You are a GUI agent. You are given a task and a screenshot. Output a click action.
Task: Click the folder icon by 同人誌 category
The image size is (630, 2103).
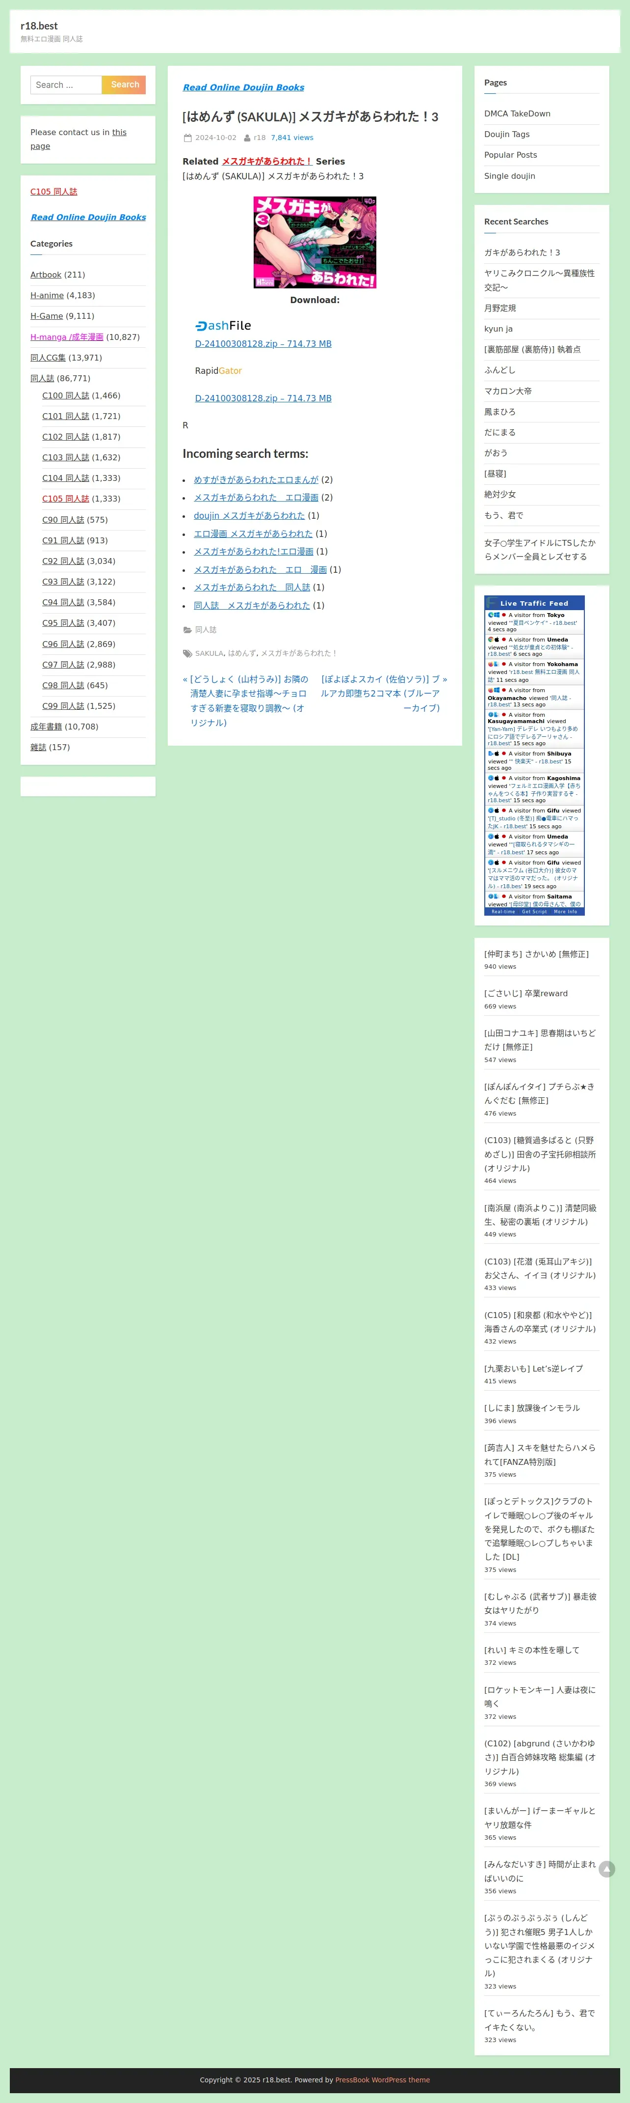pos(187,629)
